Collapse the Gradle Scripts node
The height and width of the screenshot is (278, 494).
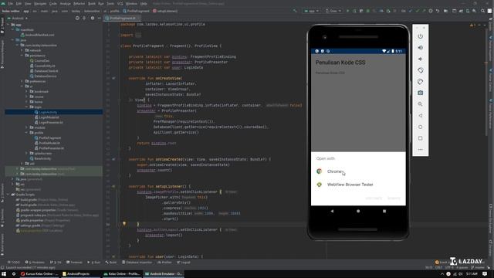tap(8, 195)
